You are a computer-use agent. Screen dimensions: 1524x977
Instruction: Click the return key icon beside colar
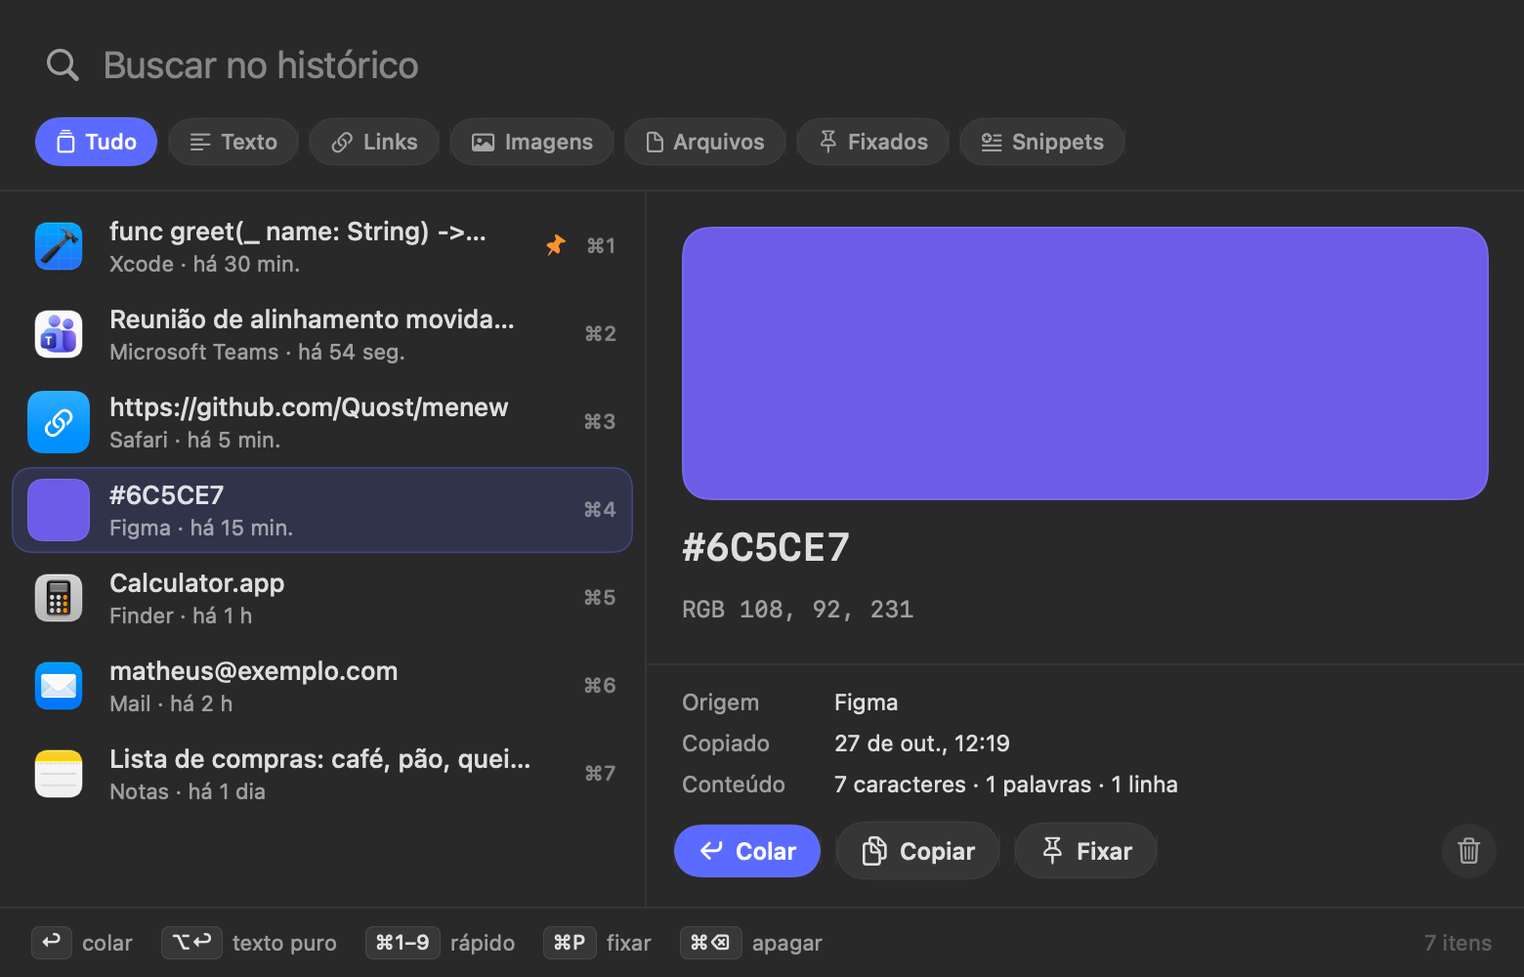click(52, 943)
